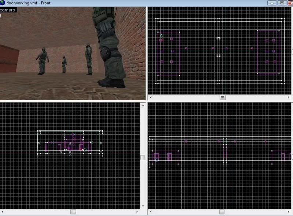The image size is (293, 216).
Task: Click the Hammer globe icon in title bar
Action: pos(3,3)
